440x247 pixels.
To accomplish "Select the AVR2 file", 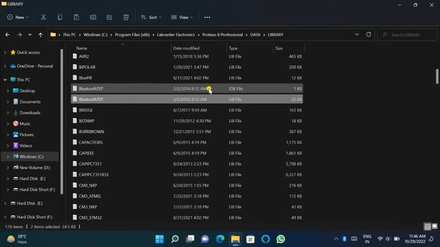I will (x=187, y=56).
